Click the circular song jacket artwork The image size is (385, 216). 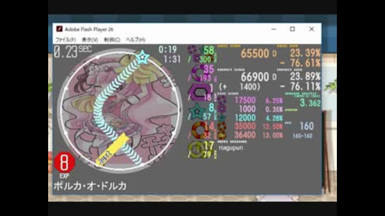120,111
